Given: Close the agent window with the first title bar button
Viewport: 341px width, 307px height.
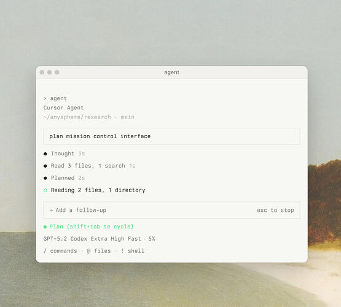Looking at the screenshot, I should coord(42,72).
